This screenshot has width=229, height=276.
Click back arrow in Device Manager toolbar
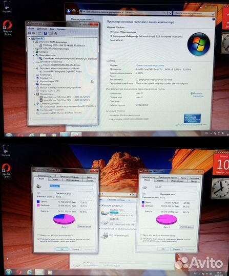tap(29, 33)
